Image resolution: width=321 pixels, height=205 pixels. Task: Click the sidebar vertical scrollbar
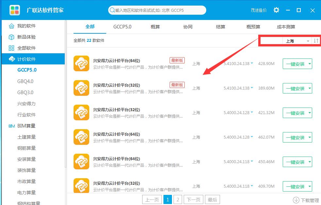point(66,94)
